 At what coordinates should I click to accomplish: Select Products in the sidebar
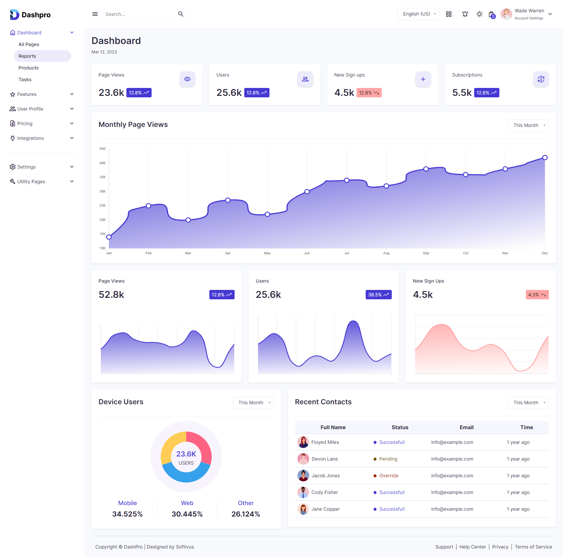(x=28, y=68)
